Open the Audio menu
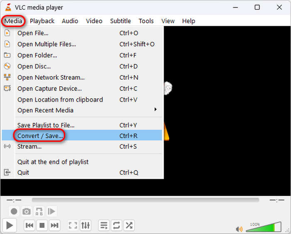 [70, 21]
